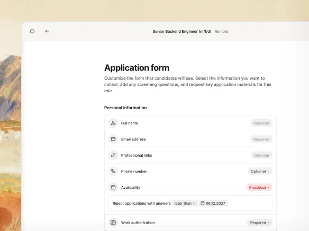Click the Work authorization ID icon
Viewport: 309px width, 231px height.
coord(113,223)
